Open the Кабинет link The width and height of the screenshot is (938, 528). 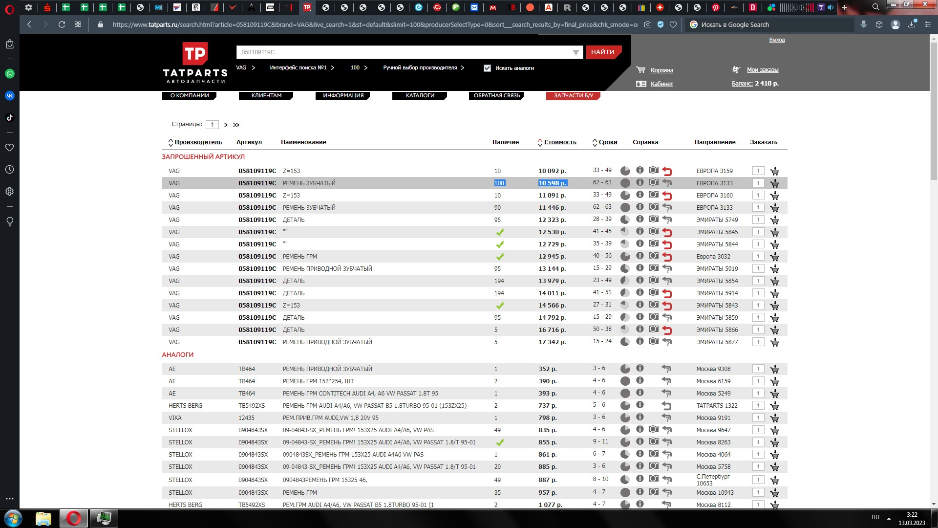[x=662, y=84]
